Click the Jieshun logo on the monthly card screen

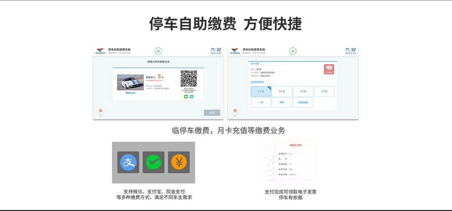[235, 51]
